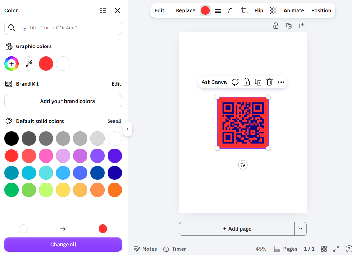352x255 pixels.
Task: Pick the pink default color swatch
Action: 46,156
